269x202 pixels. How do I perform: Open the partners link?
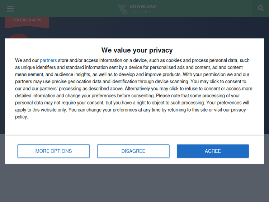coord(48,61)
